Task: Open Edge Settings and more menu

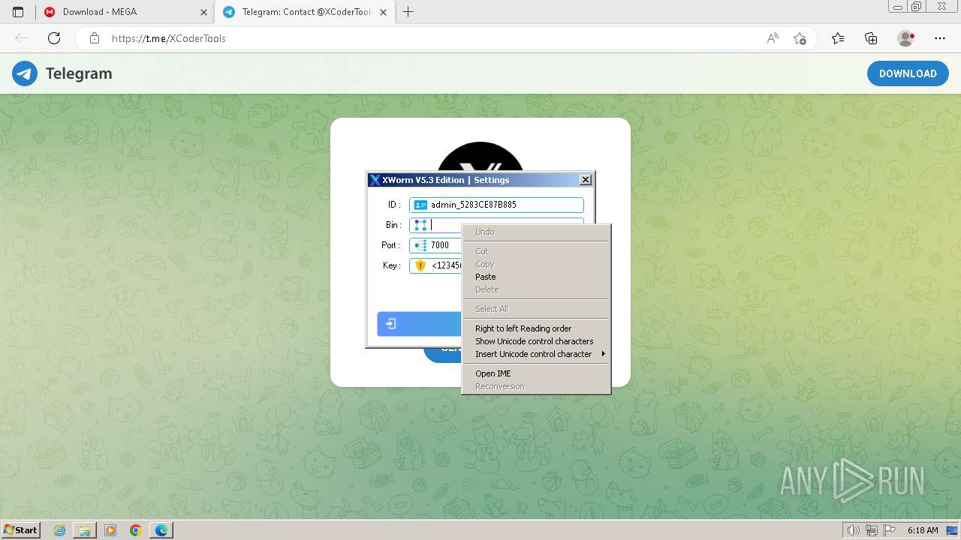Action: [x=940, y=38]
